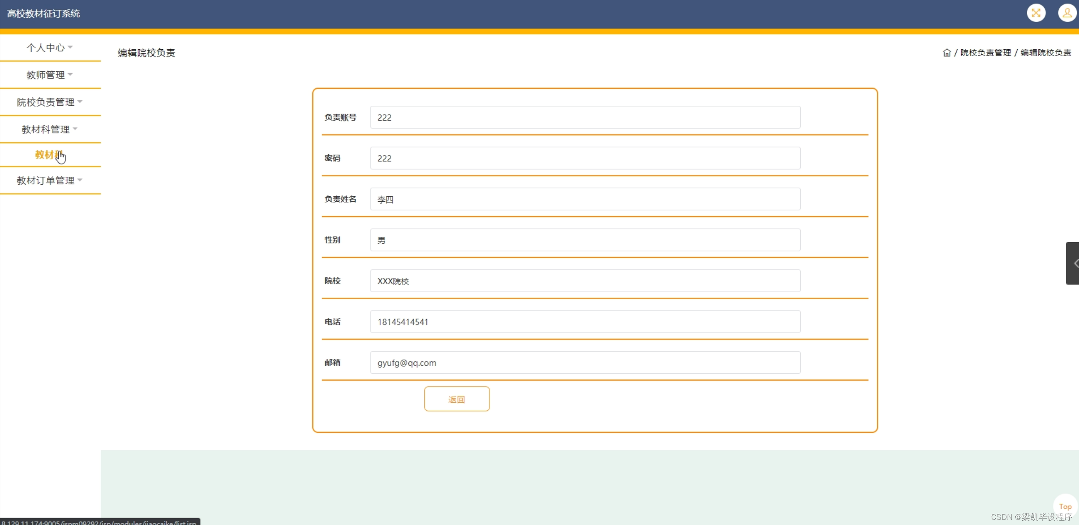Open 院校负责管理 breadcrumb link
This screenshot has height=525, width=1079.
985,53
